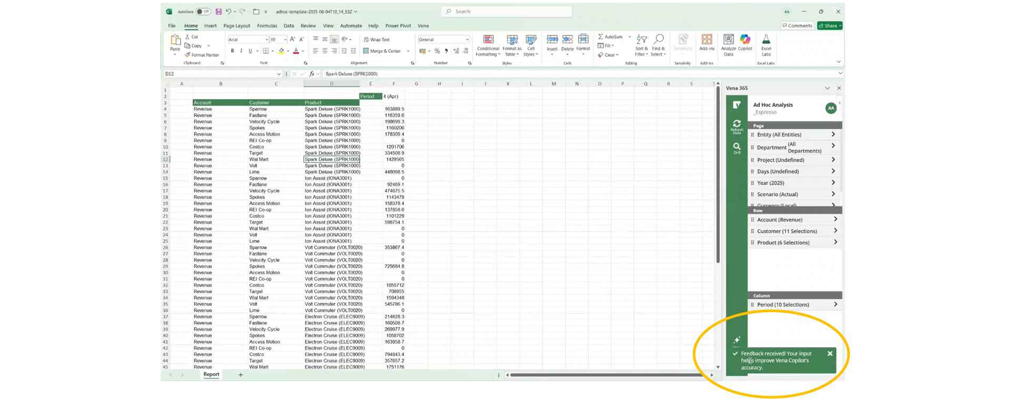This screenshot has height=406, width=1013.
Task: Click the Format cells icon
Action: click(583, 40)
